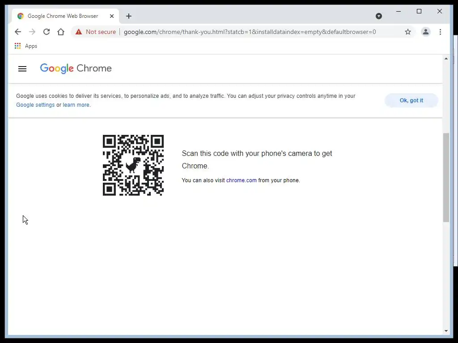This screenshot has height=343, width=458.
Task: Click the Google Chrome logo
Action: click(x=76, y=68)
